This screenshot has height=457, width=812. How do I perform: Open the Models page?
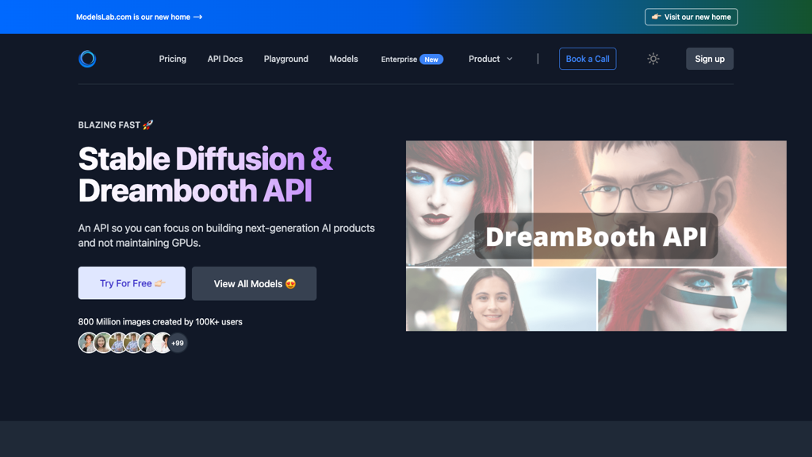[x=343, y=59]
